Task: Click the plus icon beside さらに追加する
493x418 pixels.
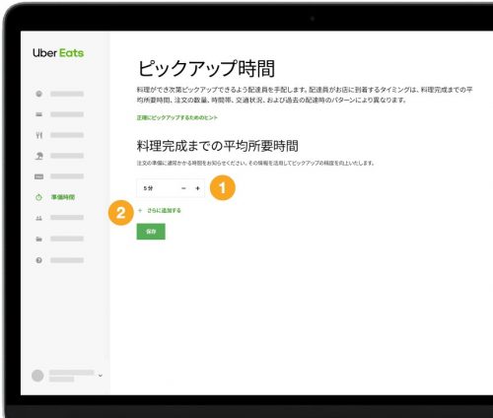Action: (140, 211)
